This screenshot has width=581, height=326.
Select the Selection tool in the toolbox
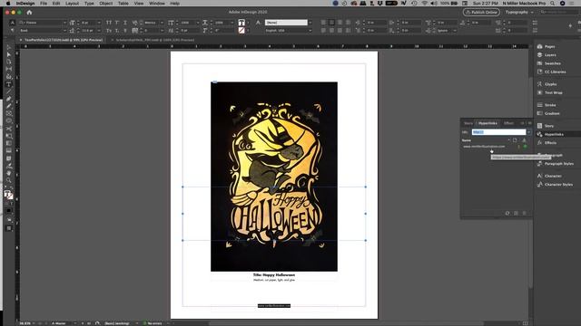tap(8, 47)
